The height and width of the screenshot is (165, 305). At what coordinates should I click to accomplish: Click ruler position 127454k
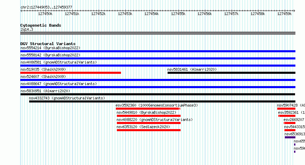pyautogui.click(x=151, y=14)
